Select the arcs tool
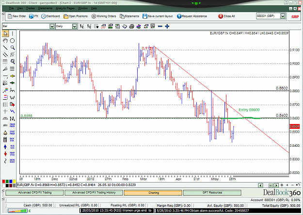Screen dimensions: 303x215 [x=5, y=119]
